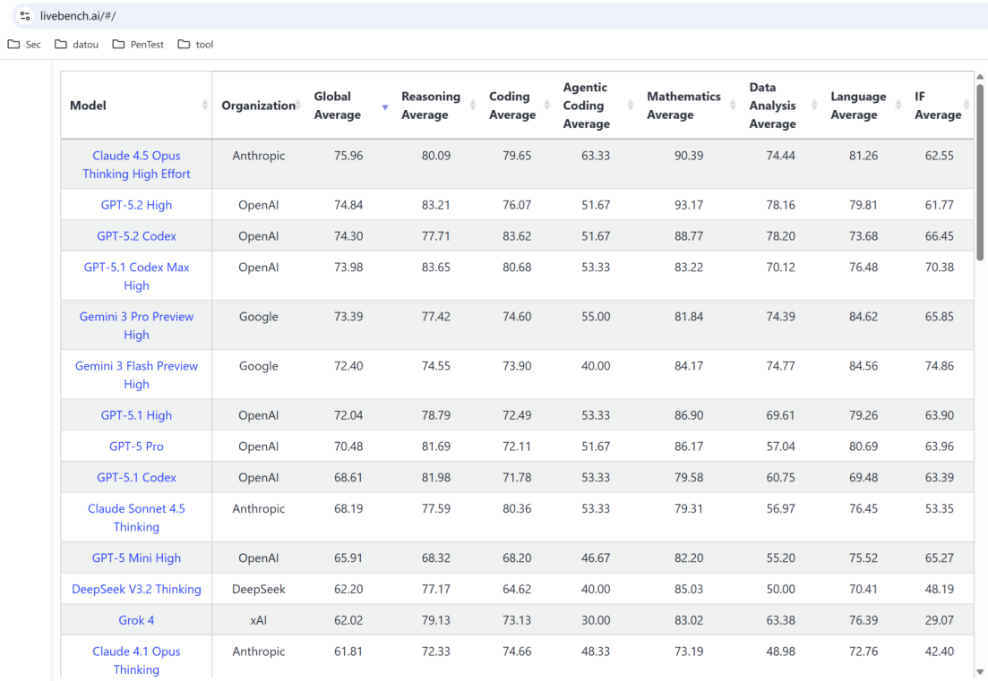Click the Mathematics Average header label
Image resolution: width=988 pixels, height=681 pixels.
pos(683,105)
